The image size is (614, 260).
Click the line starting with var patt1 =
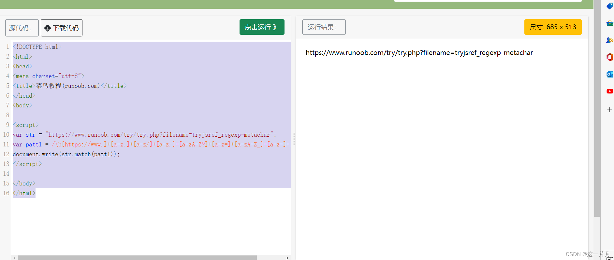[152, 144]
